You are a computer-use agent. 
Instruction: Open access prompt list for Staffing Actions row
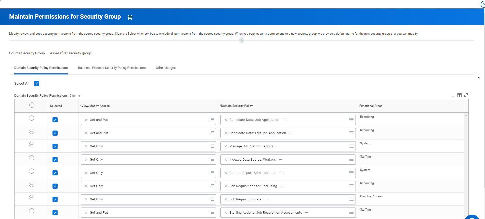(x=212, y=213)
